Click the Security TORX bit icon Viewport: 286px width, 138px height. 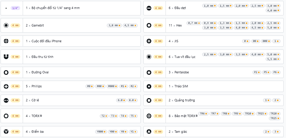(x=149, y=116)
